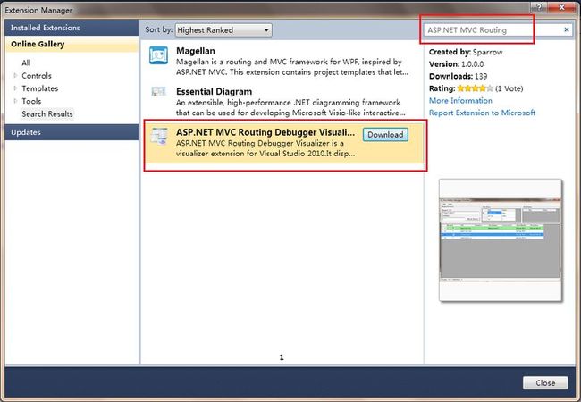Select Search Results in the tree

47,114
